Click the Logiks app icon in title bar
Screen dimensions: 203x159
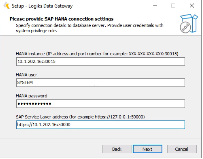click(6, 6)
